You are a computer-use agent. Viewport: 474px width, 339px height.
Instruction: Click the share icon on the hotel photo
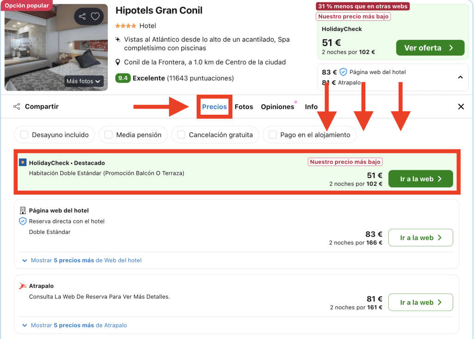(x=82, y=17)
